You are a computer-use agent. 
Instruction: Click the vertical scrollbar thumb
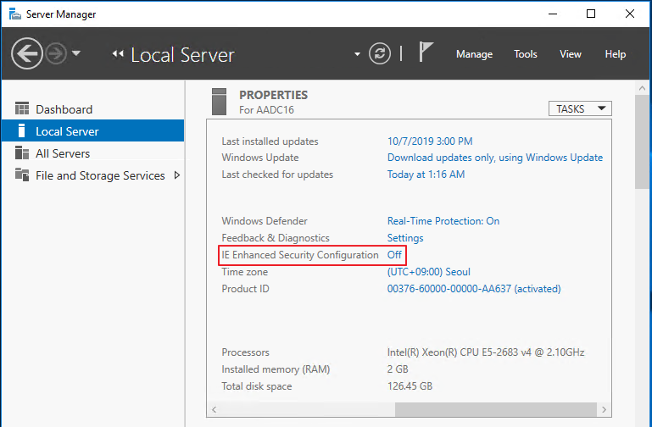tap(643, 142)
